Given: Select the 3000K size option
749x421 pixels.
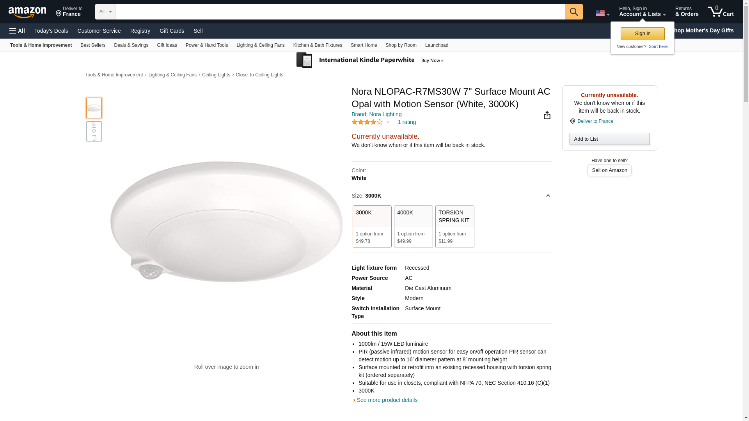Looking at the screenshot, I should pos(372,226).
